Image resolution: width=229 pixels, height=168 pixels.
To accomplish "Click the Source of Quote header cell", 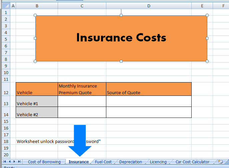I will tap(149, 89).
